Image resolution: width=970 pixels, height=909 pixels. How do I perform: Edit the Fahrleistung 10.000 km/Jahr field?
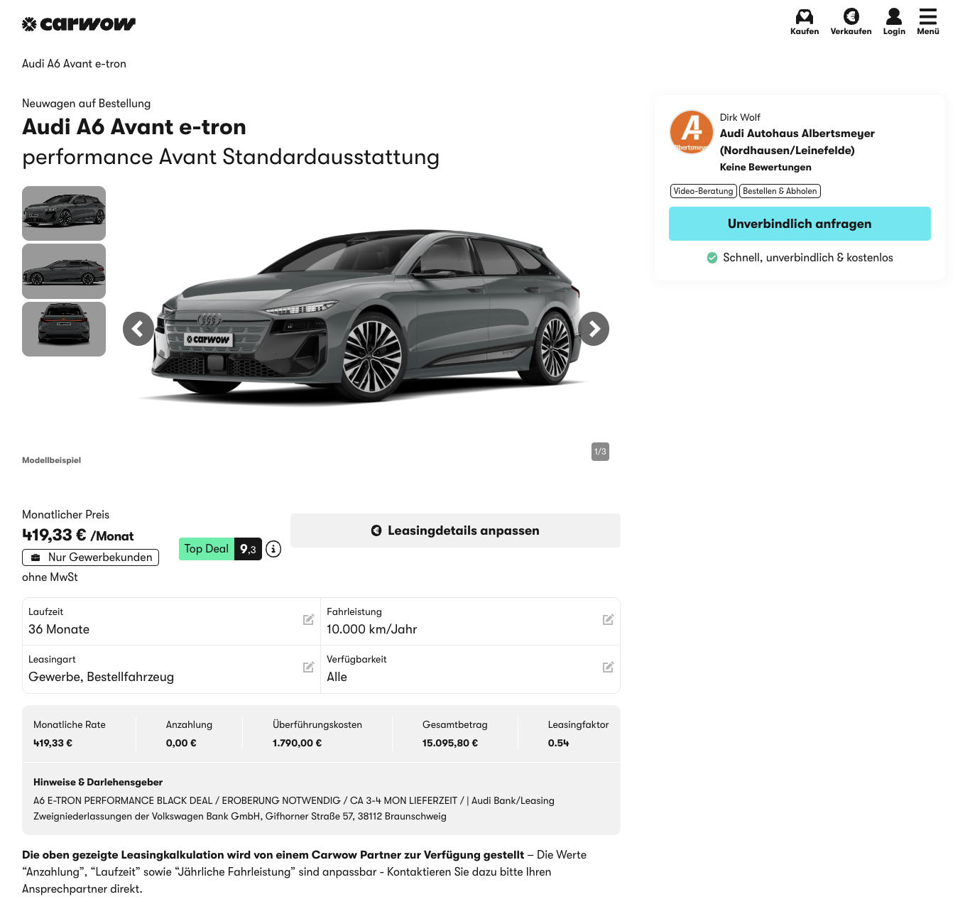pyautogui.click(x=608, y=620)
